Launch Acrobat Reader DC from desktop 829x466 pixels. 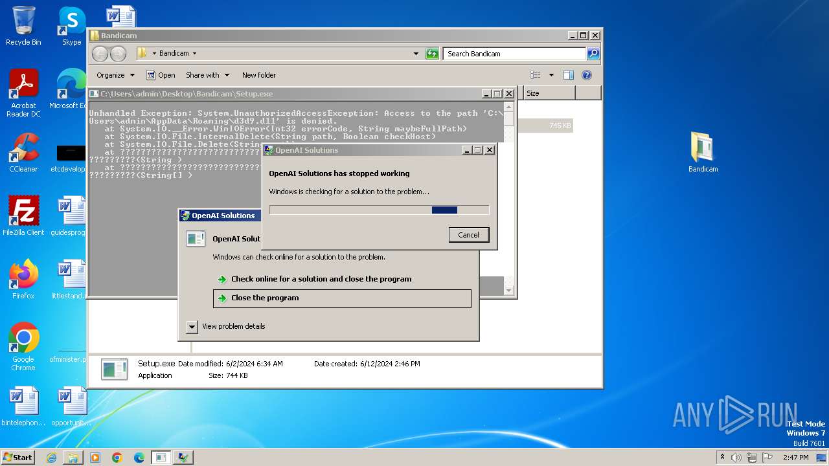23,93
